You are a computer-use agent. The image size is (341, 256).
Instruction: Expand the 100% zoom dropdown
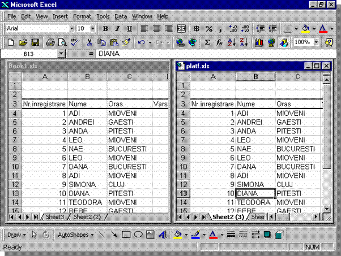tap(314, 42)
